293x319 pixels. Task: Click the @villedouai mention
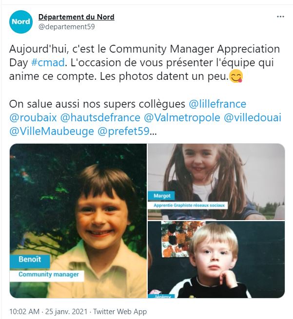click(253, 118)
